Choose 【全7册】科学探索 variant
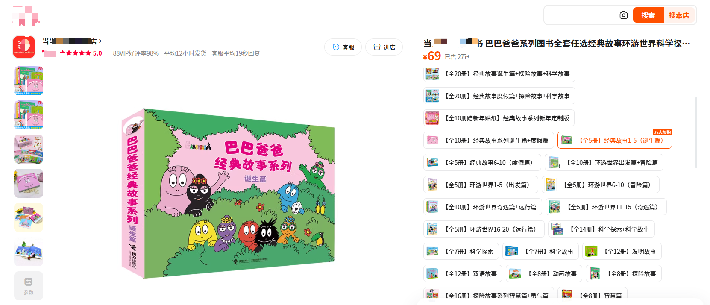Viewport: 710px width, 305px height. point(461,251)
